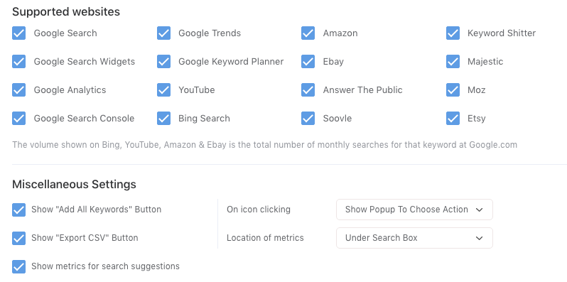Click chevron beside Under Search Box
567x282 pixels.
(479, 238)
